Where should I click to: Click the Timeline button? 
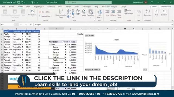point(129,14)
